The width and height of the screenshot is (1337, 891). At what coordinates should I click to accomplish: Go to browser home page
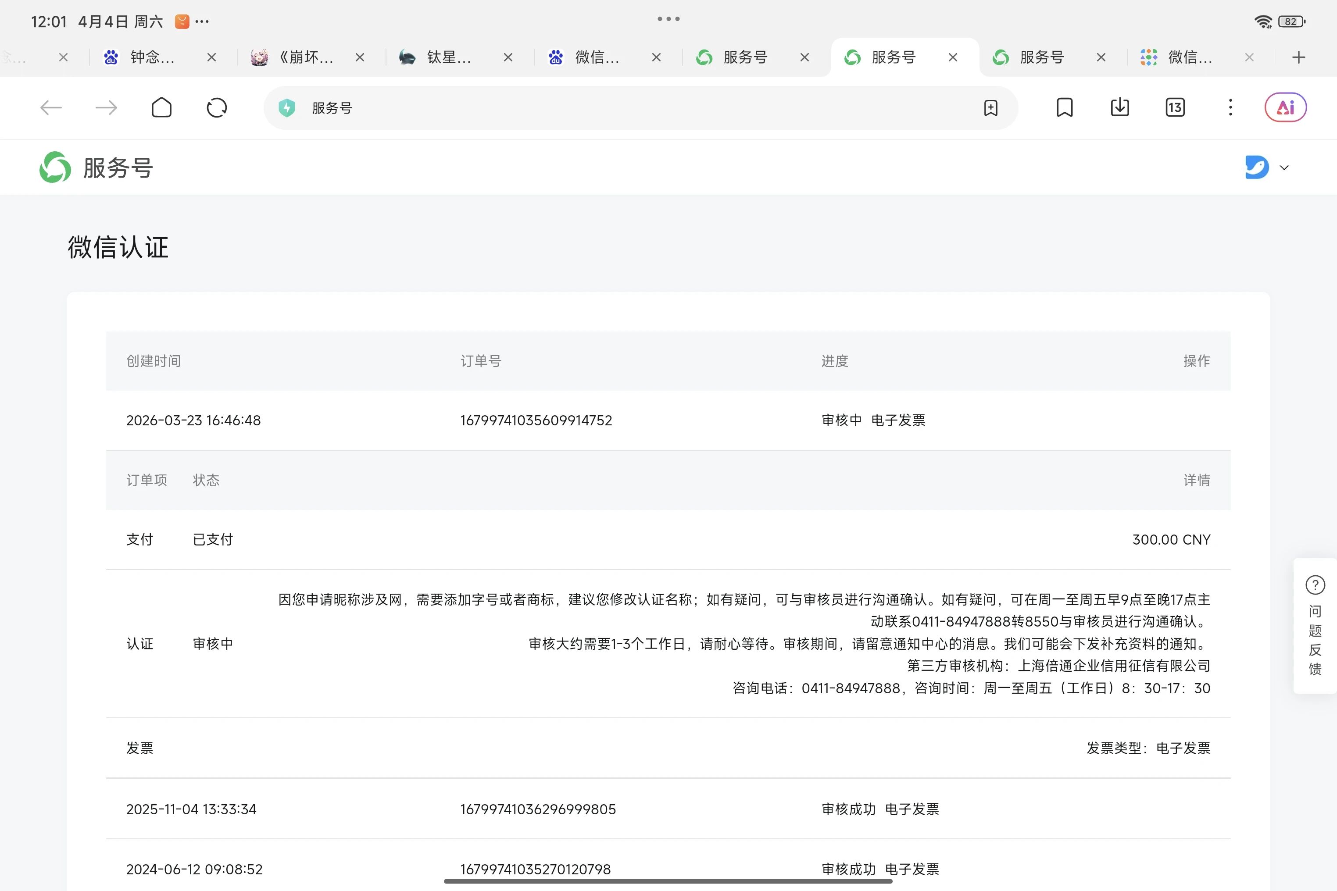point(161,107)
